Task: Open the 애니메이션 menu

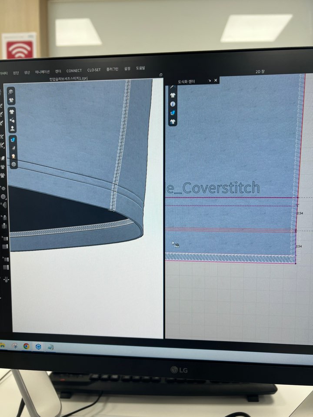Action: pyautogui.click(x=42, y=71)
